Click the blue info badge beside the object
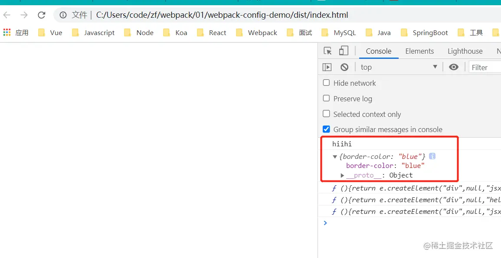The width and height of the screenshot is (501, 258). point(432,156)
